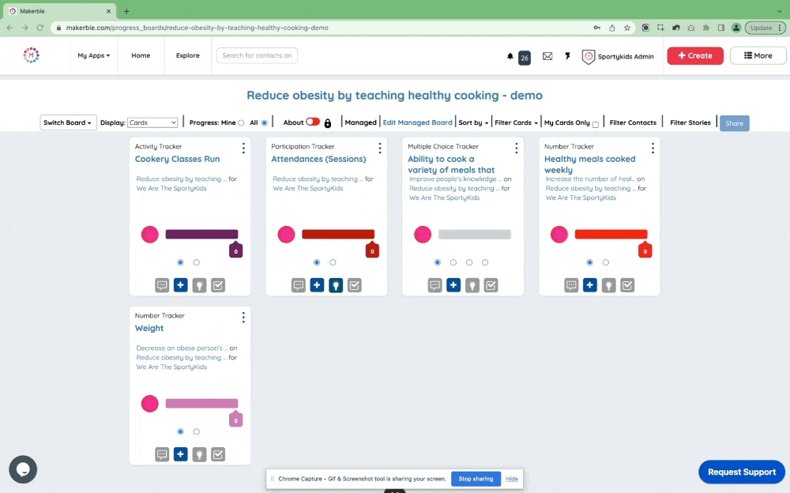This screenshot has height=493, width=790.
Task: Select second dot on Attendances (Sessions) card
Action: pos(333,262)
